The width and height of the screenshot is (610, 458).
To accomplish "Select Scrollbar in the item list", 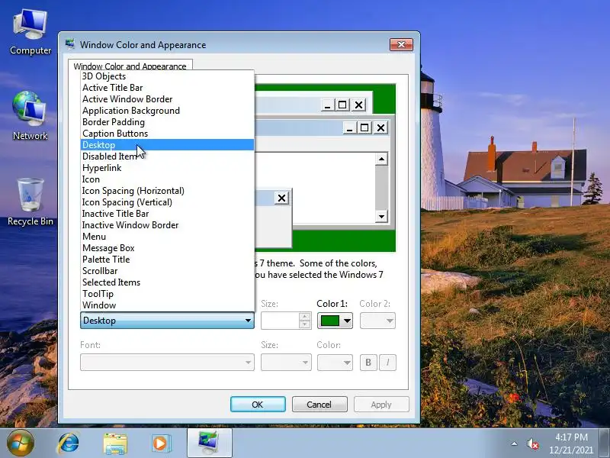I will 167,271.
